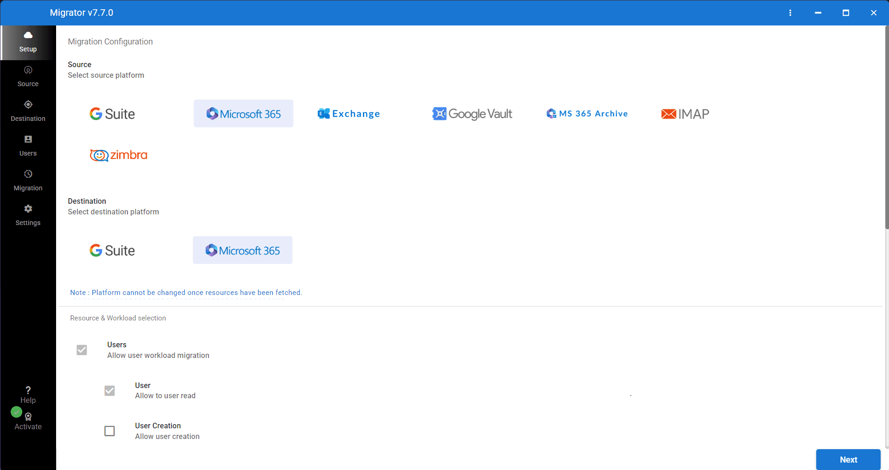Click the Next button
The image size is (889, 470).
(848, 459)
